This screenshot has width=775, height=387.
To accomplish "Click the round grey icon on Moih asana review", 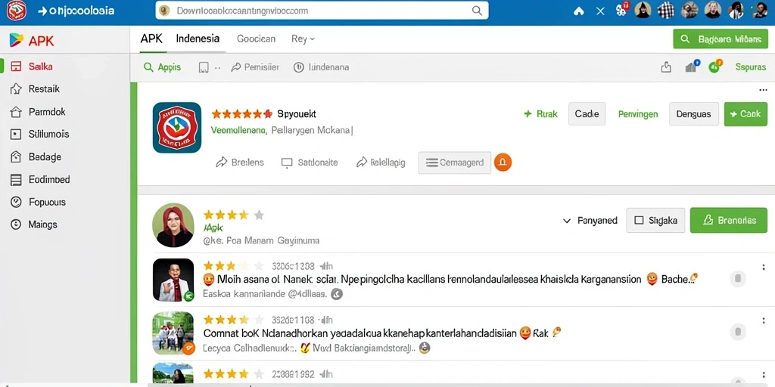I will point(737,279).
